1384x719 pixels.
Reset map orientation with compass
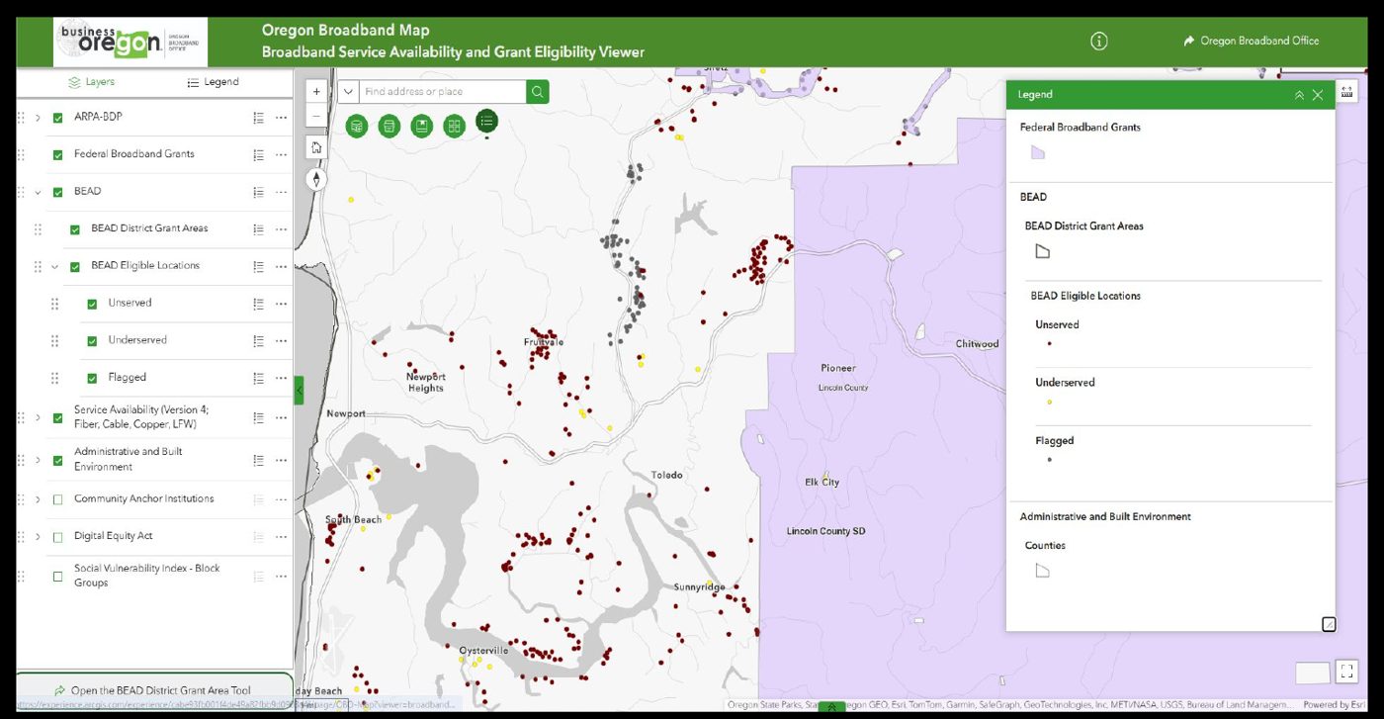point(316,179)
